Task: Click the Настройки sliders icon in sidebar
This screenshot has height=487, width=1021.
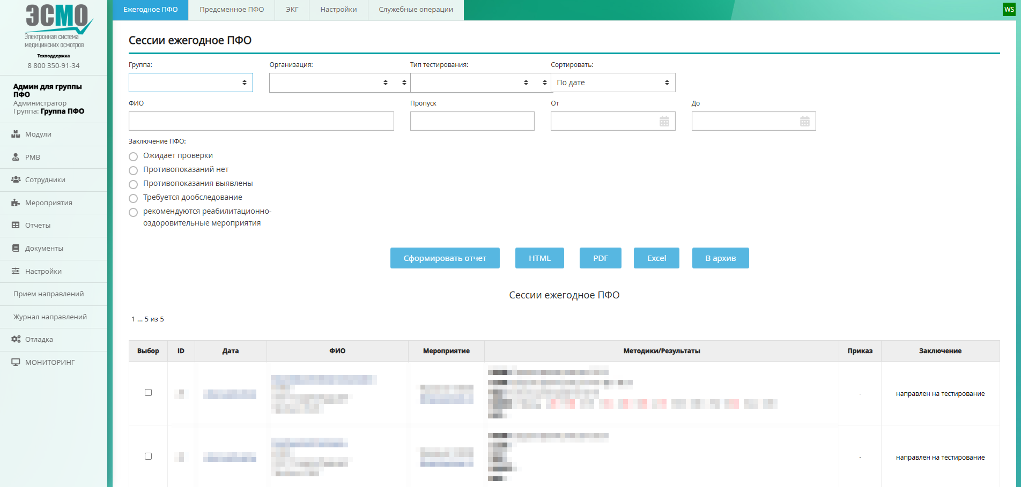Action: pos(16,271)
